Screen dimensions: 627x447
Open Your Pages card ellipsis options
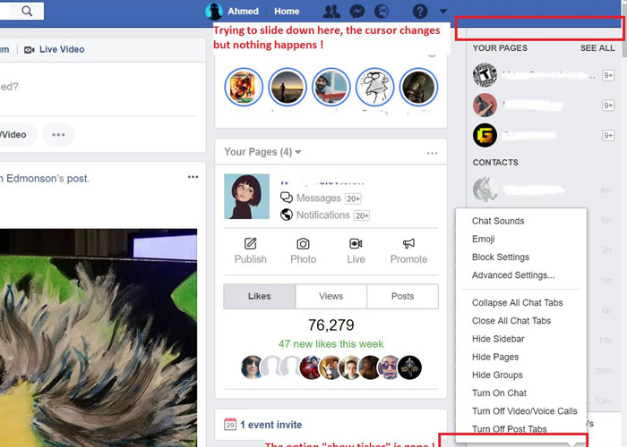click(x=432, y=153)
